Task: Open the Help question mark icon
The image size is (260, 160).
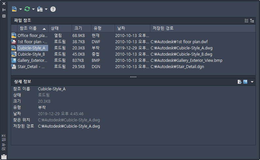Action: click(x=53, y=9)
